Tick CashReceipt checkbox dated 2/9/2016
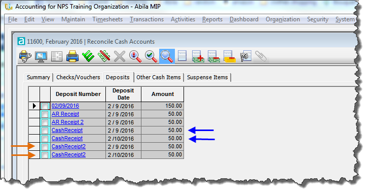The width and height of the screenshot is (366, 193). pos(45,131)
